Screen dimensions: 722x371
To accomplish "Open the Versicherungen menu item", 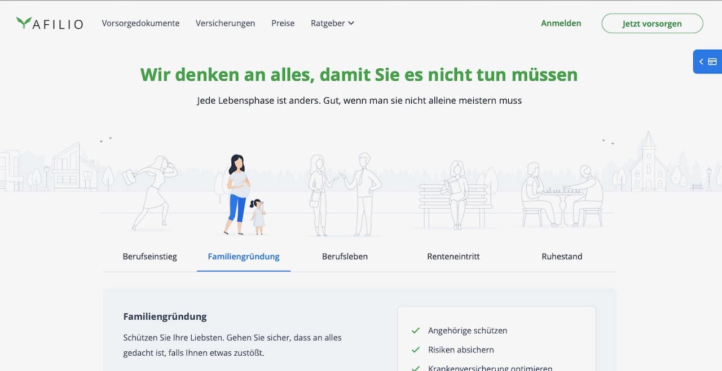I will [x=225, y=23].
